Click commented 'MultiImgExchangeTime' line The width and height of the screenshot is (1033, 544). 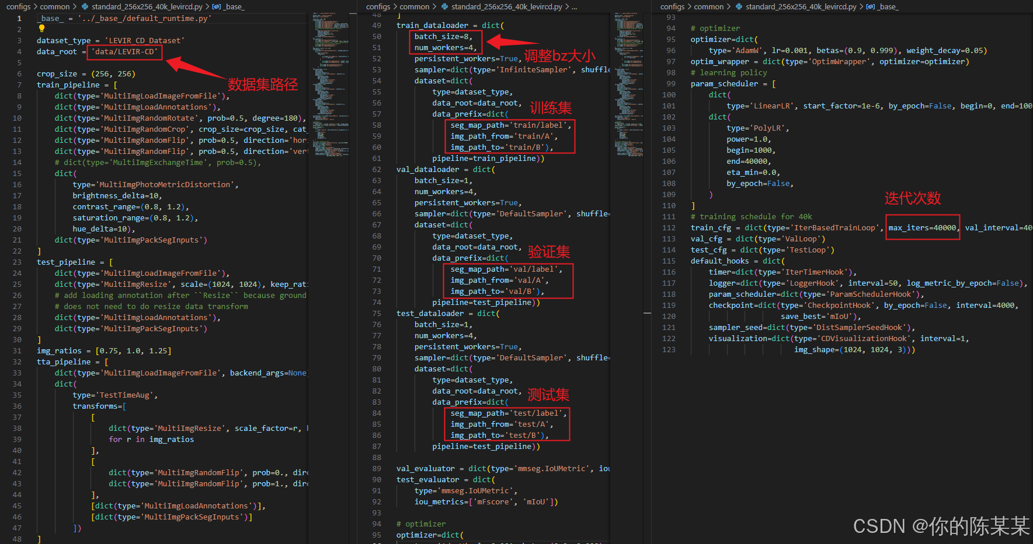coord(158,163)
